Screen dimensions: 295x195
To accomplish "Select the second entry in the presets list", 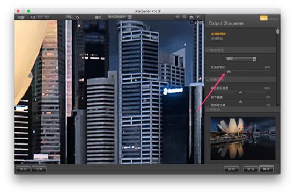I will tap(217, 39).
